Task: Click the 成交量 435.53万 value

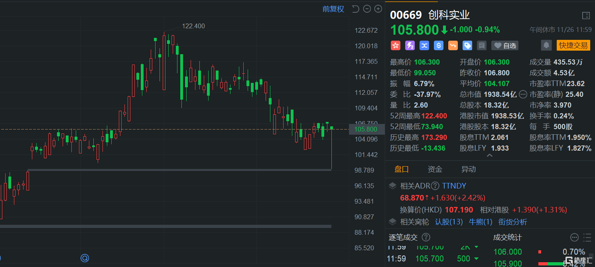Action: 568,62
